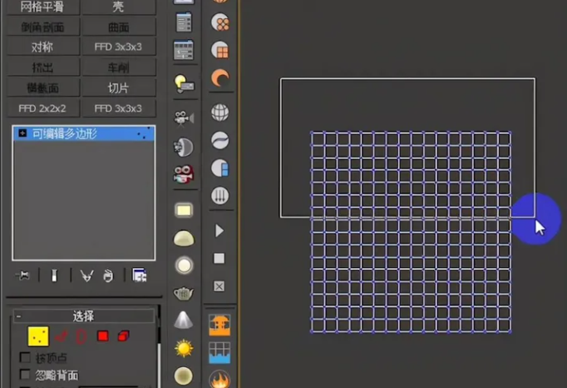
Task: Expand the 可编辑多边形 stack entry
Action: click(22, 133)
